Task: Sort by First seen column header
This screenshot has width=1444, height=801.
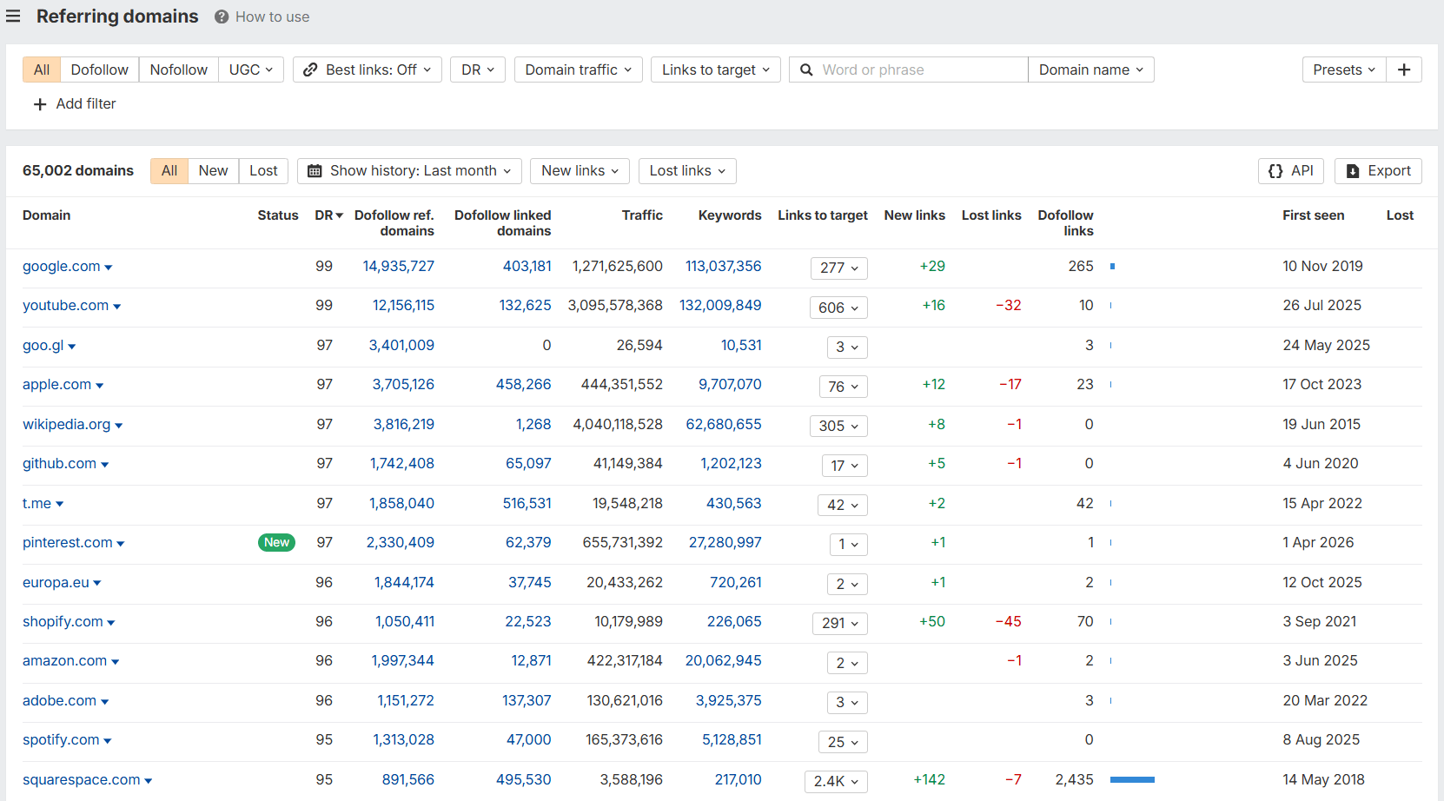Action: (x=1314, y=215)
